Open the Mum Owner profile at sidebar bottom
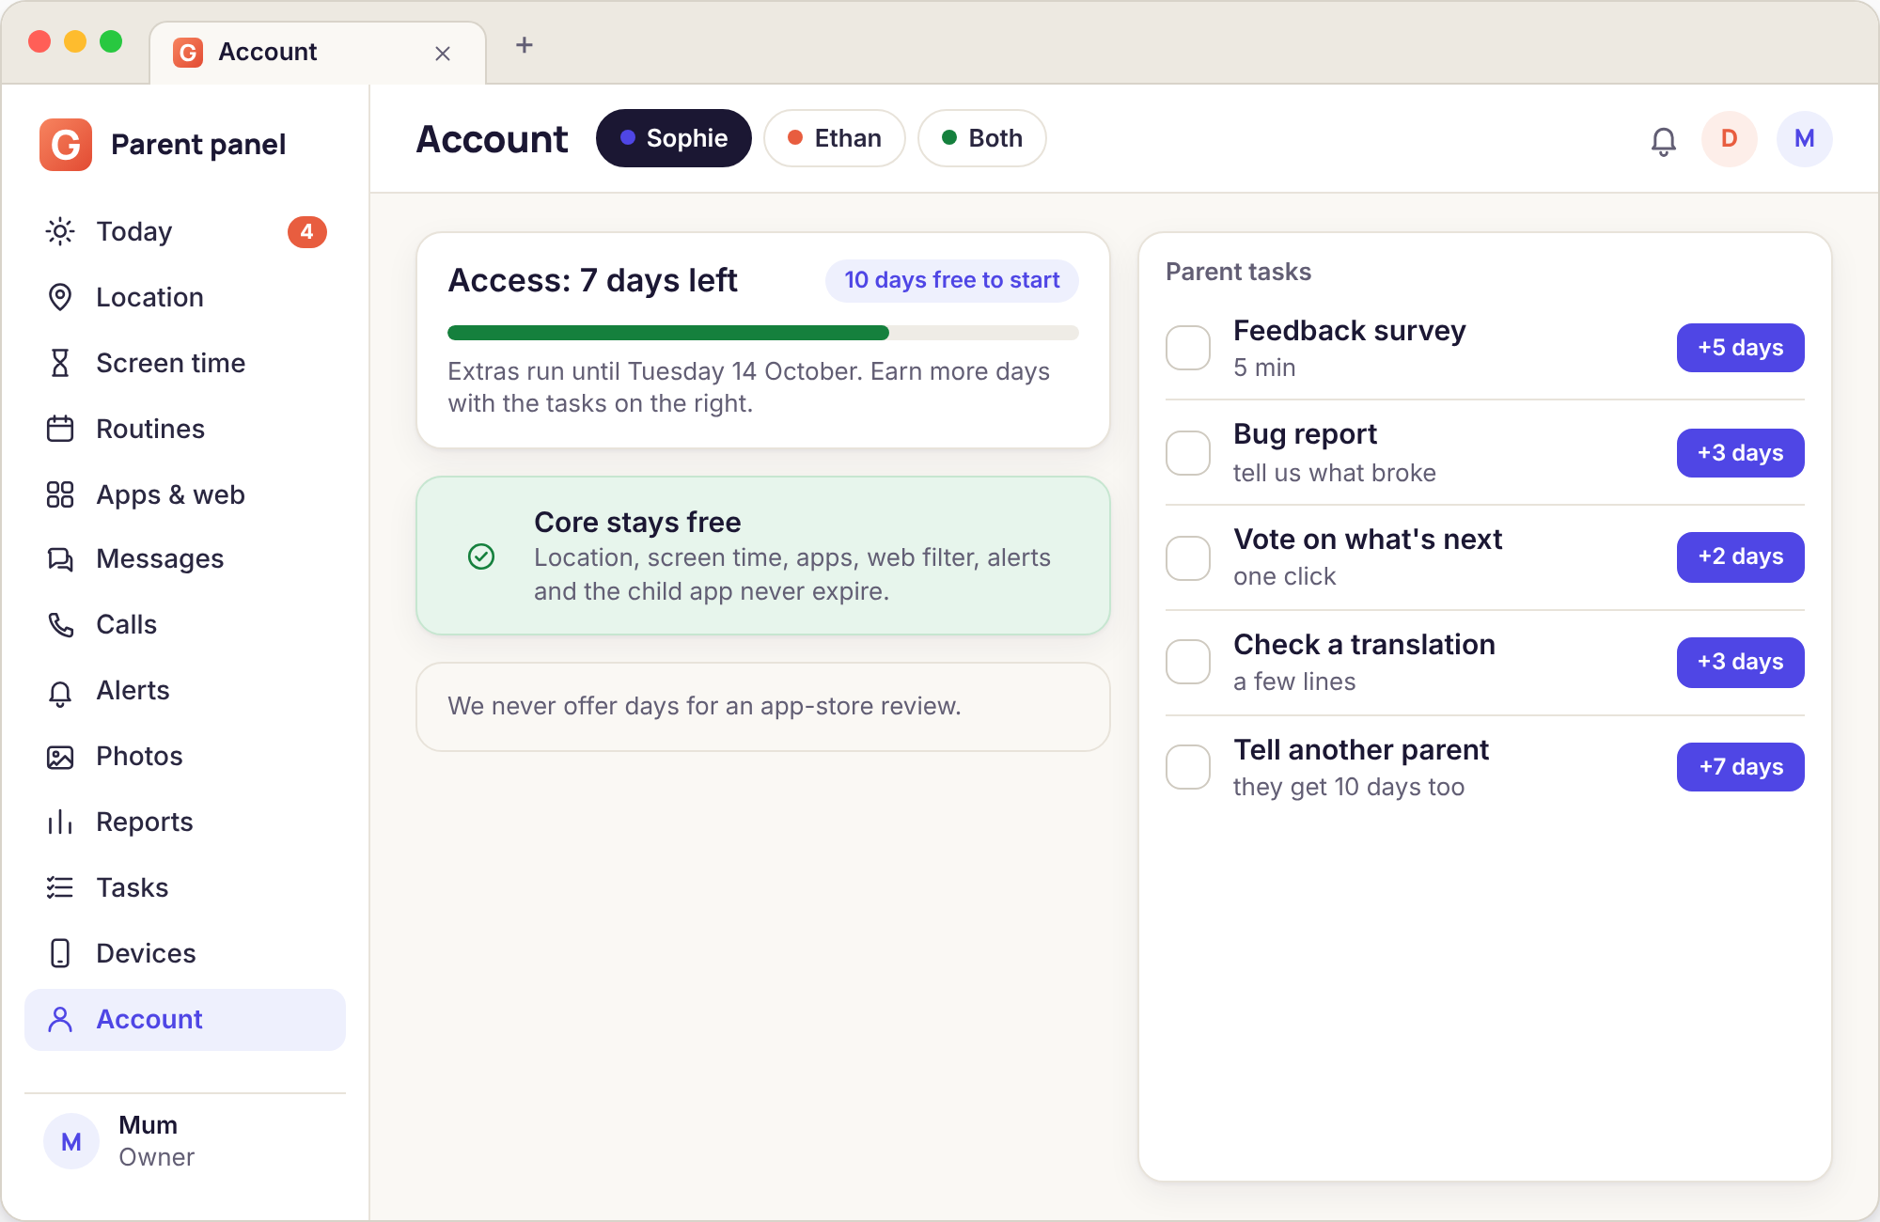The height and width of the screenshot is (1222, 1880). [x=185, y=1141]
